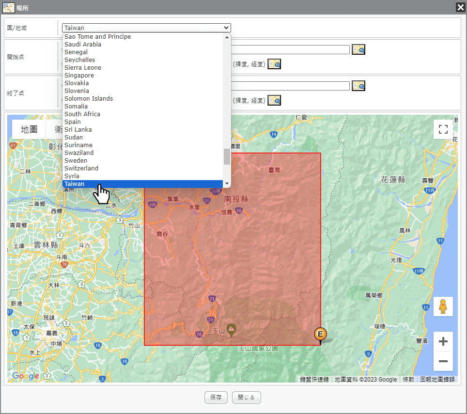Viewport: 467px width, 414px height.
Task: Open map search icon beside start point address
Action: click(358, 49)
